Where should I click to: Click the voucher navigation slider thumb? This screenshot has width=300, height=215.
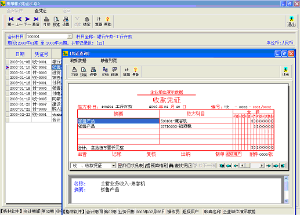tap(248, 166)
